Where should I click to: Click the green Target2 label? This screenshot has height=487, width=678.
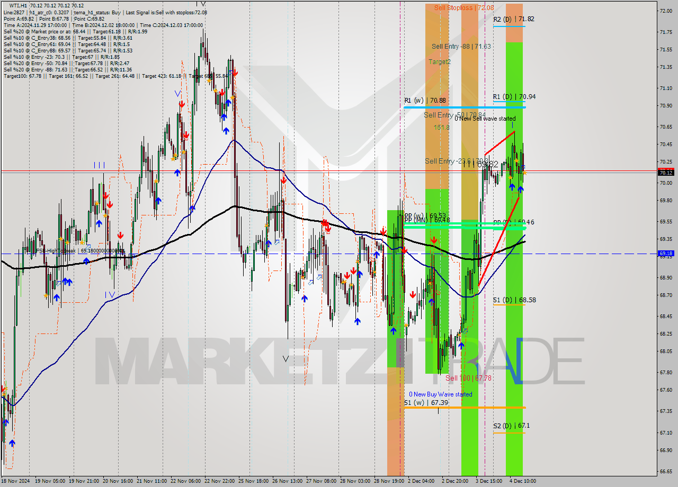[x=440, y=62]
